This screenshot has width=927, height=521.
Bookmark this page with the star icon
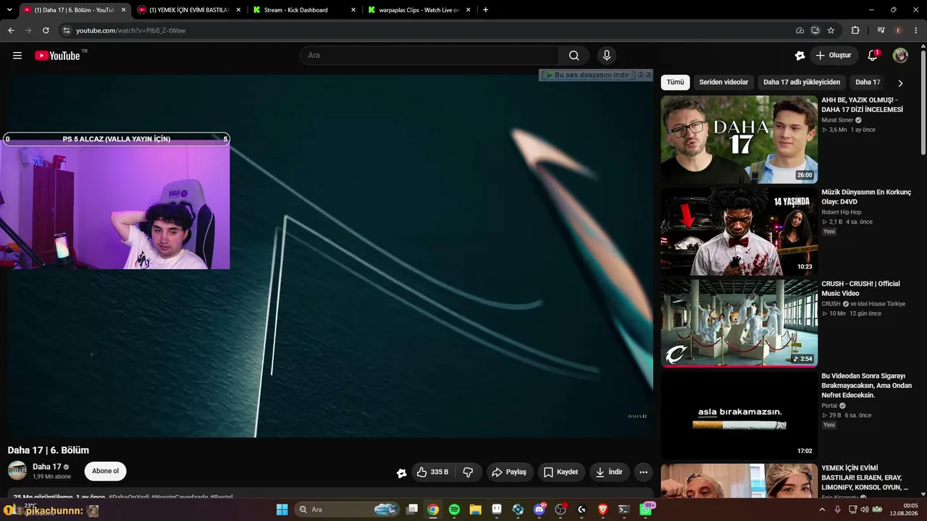831,30
